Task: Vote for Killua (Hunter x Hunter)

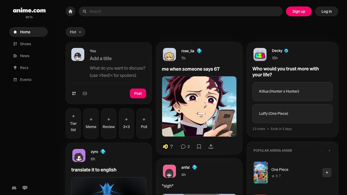Action: coord(293,92)
